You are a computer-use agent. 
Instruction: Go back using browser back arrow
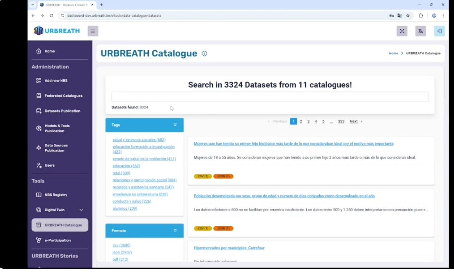coord(33,16)
